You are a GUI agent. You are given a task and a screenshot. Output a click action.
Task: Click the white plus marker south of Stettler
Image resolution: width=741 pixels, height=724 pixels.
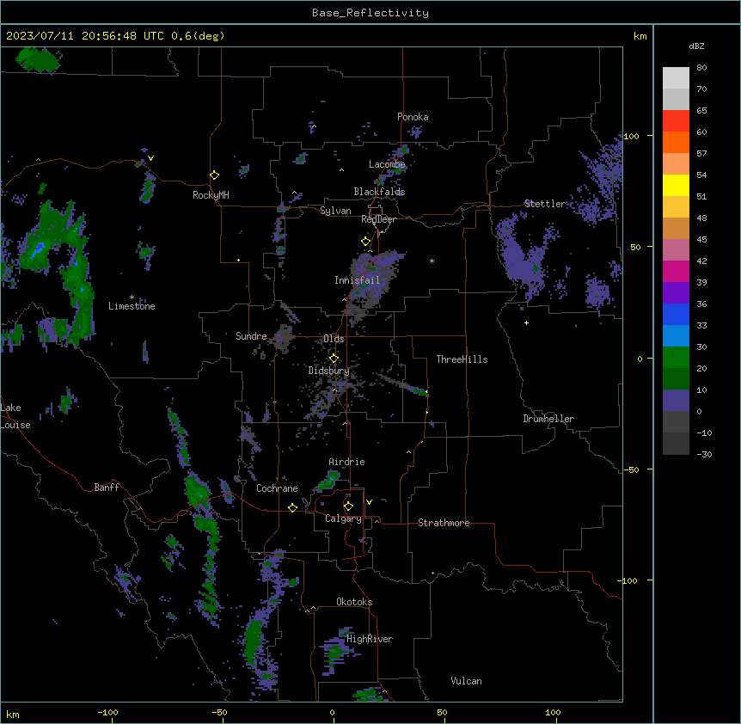[526, 322]
